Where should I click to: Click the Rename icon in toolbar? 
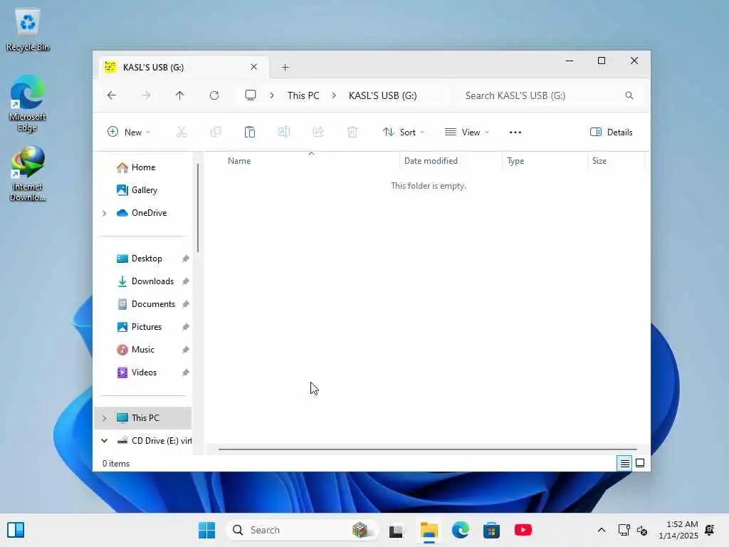point(284,132)
